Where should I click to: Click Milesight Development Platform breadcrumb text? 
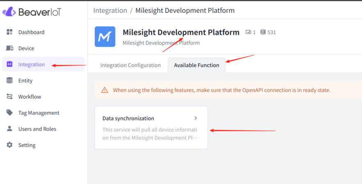[185, 11]
